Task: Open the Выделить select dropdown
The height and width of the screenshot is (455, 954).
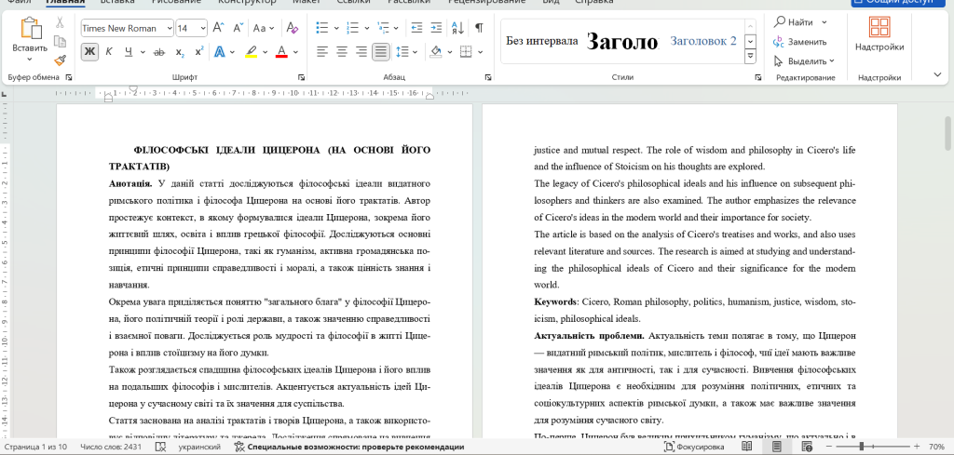Action: (x=804, y=61)
